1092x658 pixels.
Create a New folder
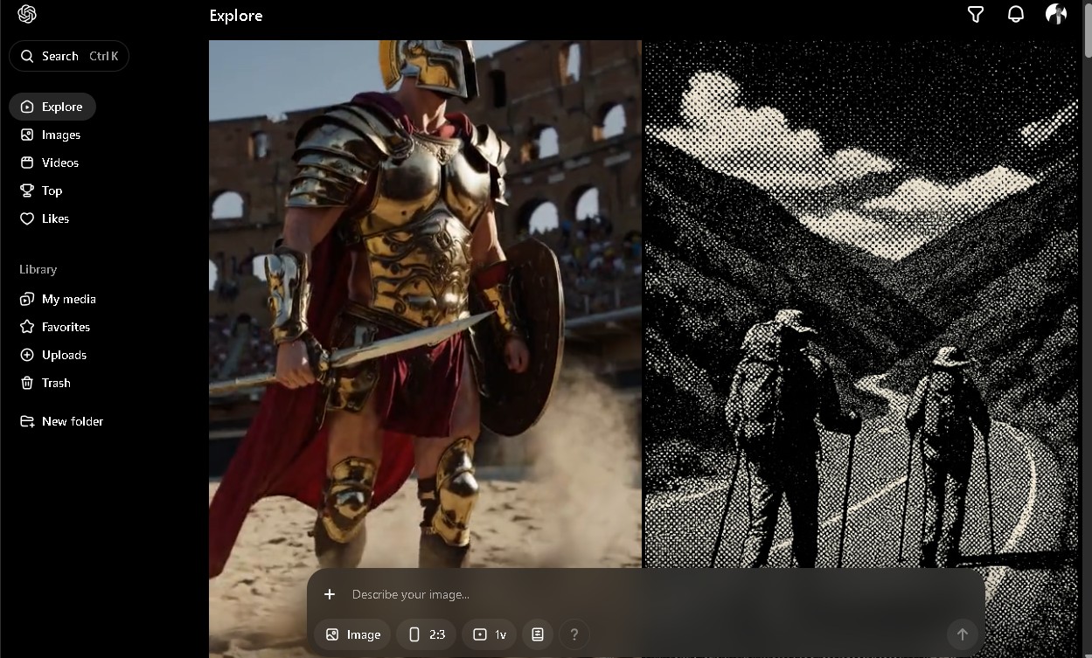pyautogui.click(x=72, y=421)
